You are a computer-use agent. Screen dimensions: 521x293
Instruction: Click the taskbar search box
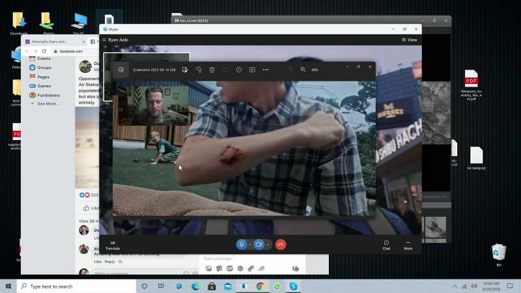76,286
